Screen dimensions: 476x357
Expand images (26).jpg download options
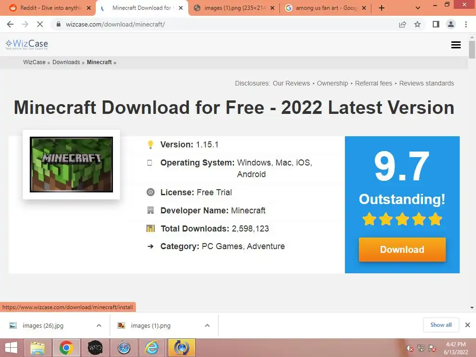pyautogui.click(x=99, y=325)
